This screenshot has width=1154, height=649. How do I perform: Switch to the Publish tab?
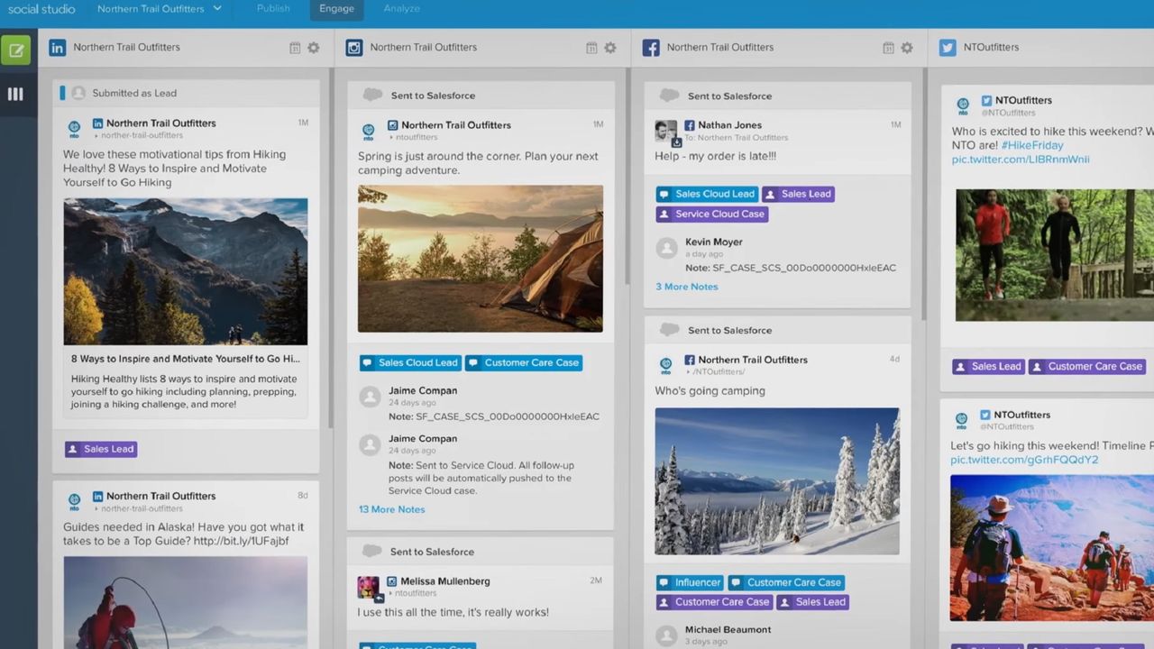pos(273,9)
